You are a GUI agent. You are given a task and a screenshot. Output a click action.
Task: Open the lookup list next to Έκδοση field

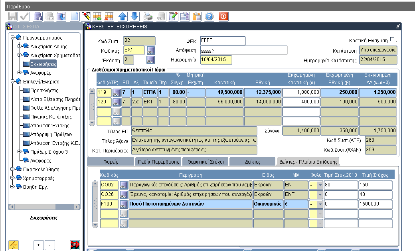(x=150, y=60)
